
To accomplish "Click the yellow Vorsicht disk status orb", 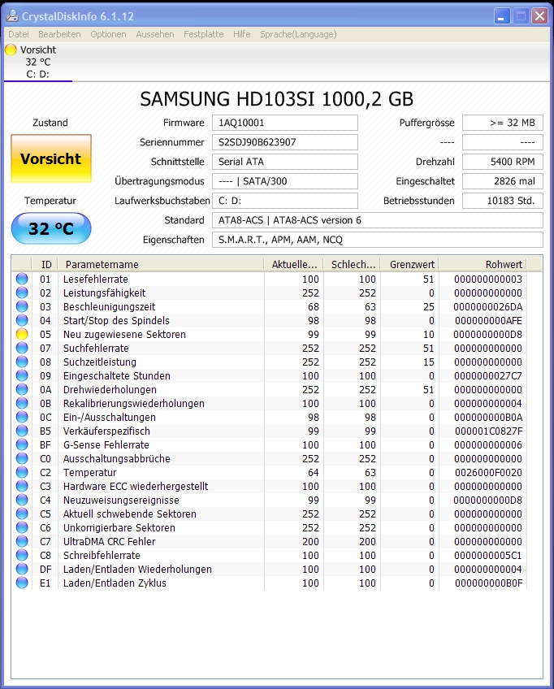I will [11, 50].
